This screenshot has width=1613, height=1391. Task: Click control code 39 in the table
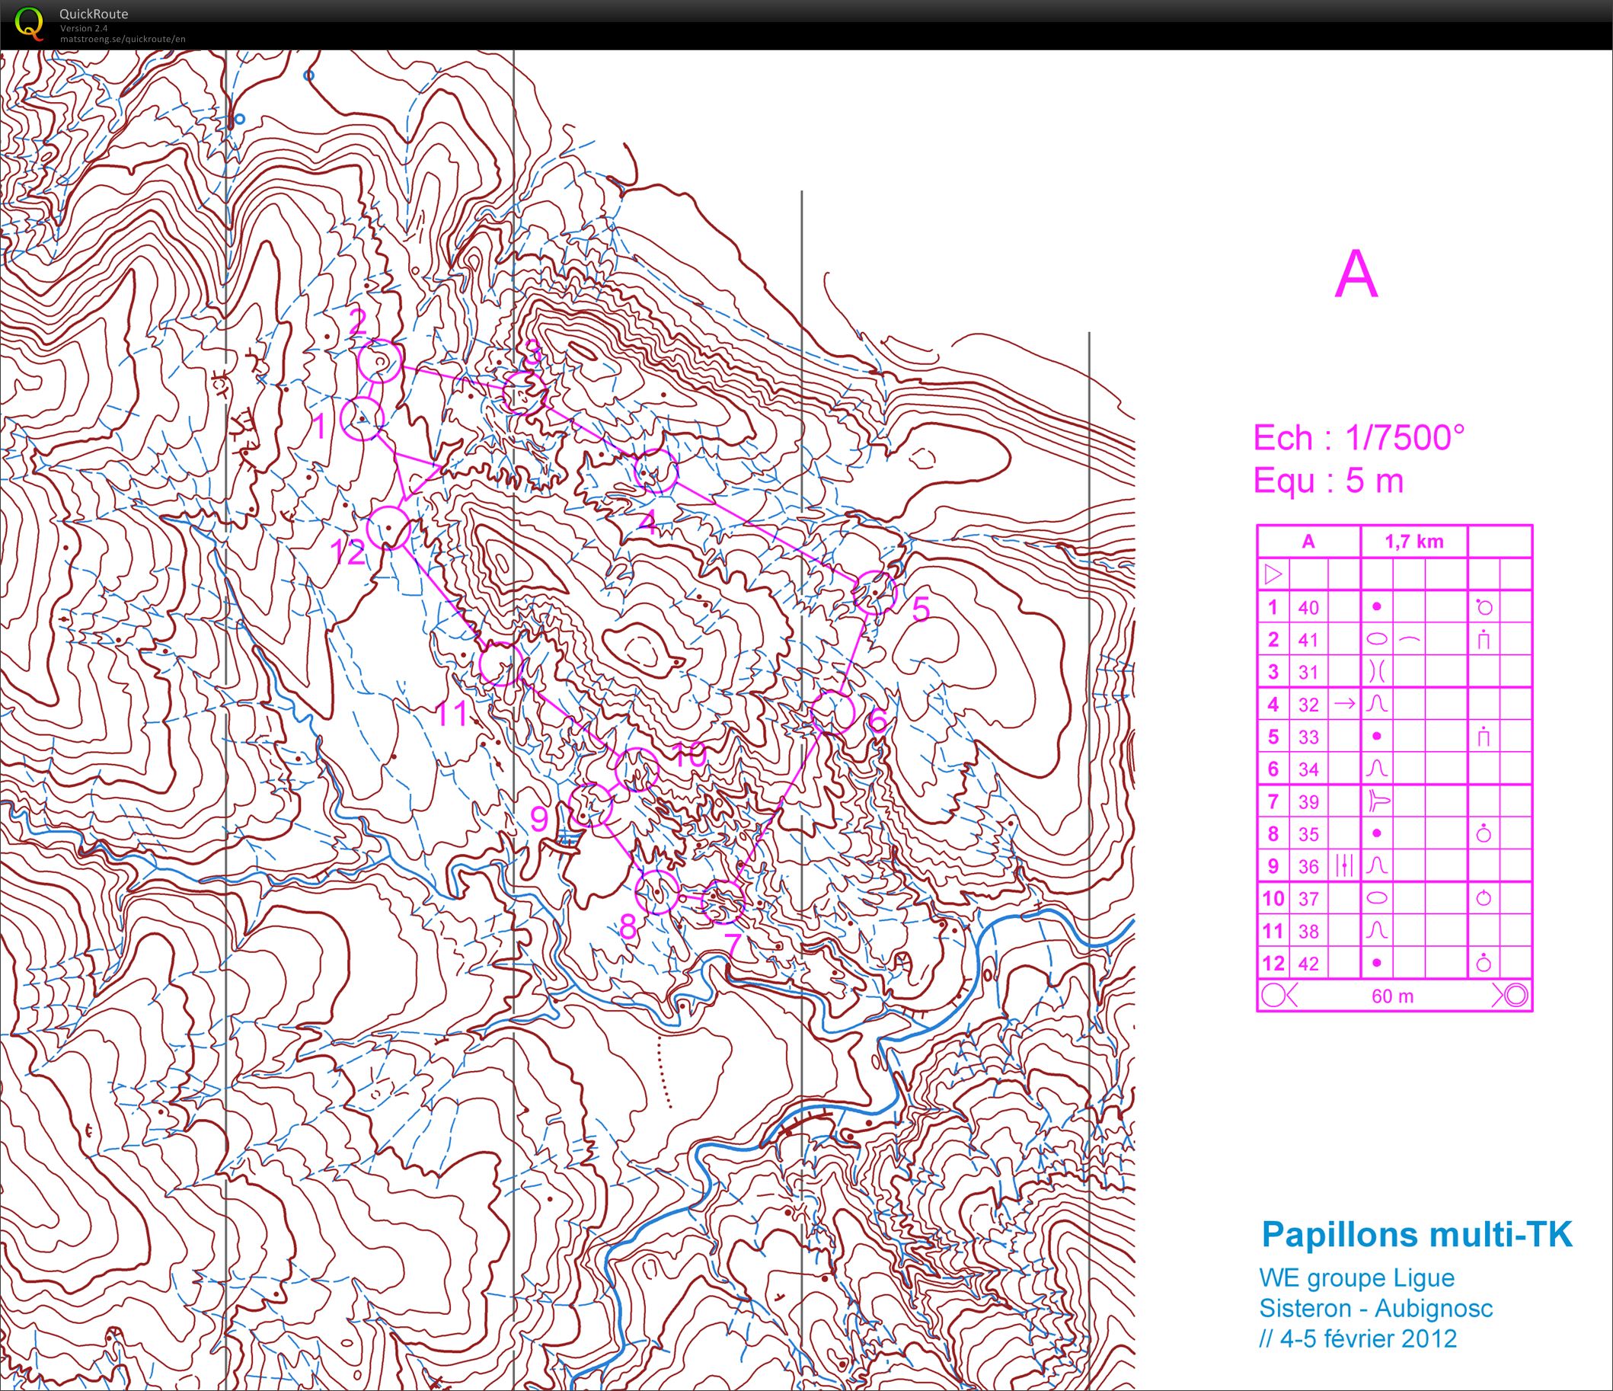(1308, 802)
